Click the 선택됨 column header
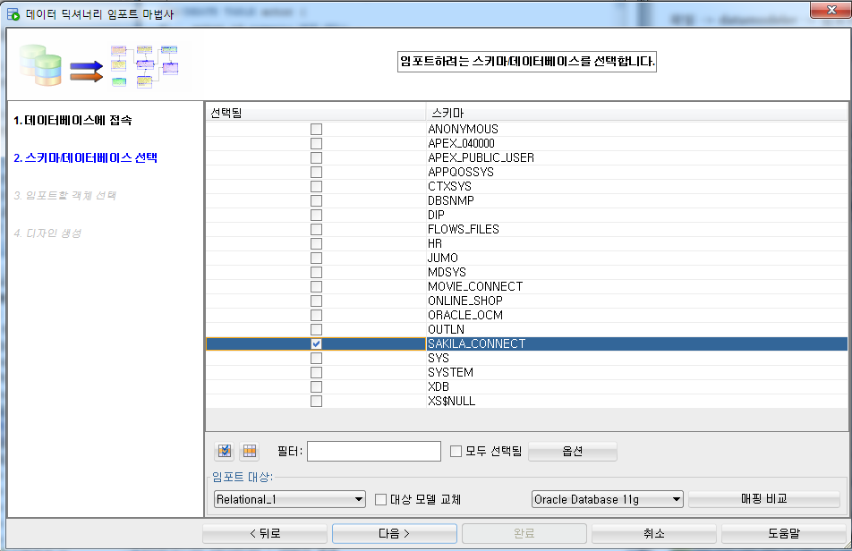The width and height of the screenshot is (852, 551). (316, 113)
